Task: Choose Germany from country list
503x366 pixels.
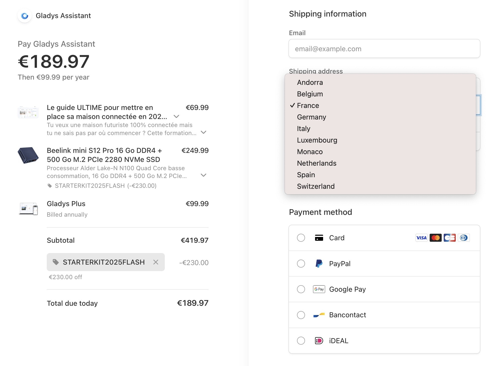Action: tap(380, 117)
